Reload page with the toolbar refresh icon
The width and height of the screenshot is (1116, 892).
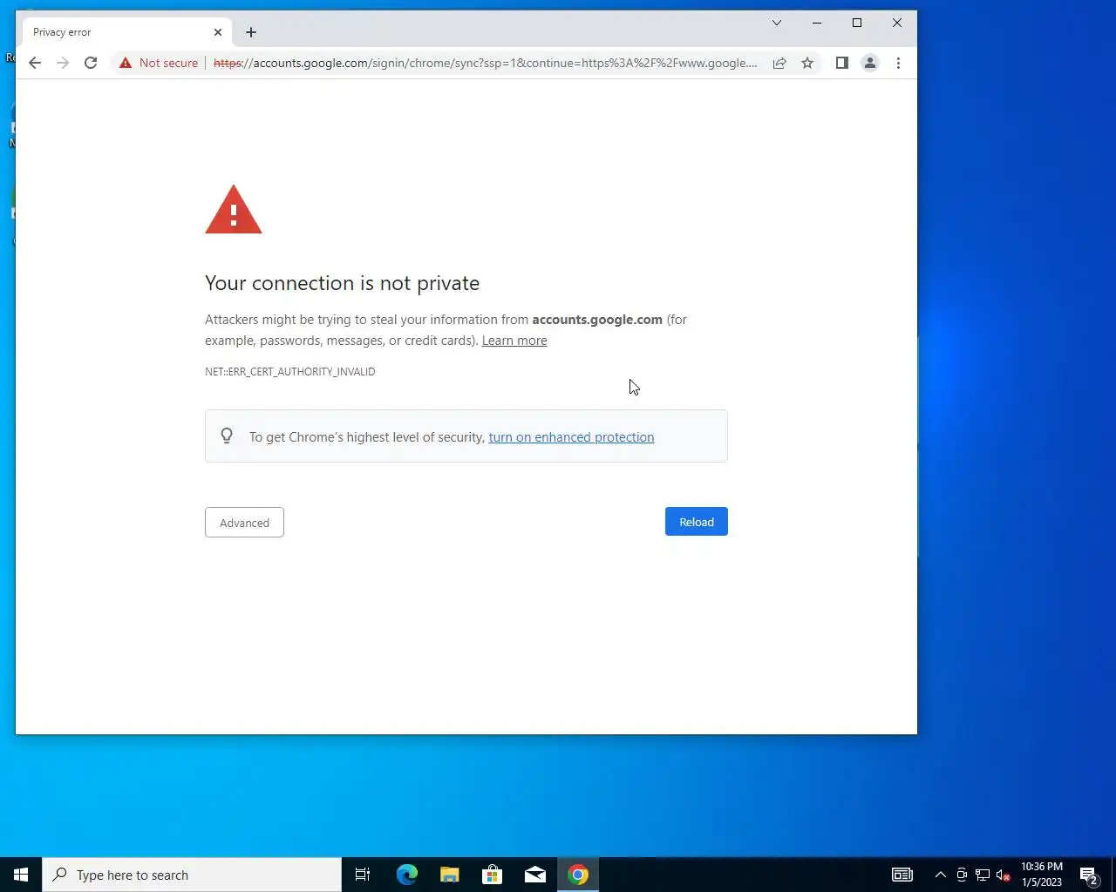point(91,63)
